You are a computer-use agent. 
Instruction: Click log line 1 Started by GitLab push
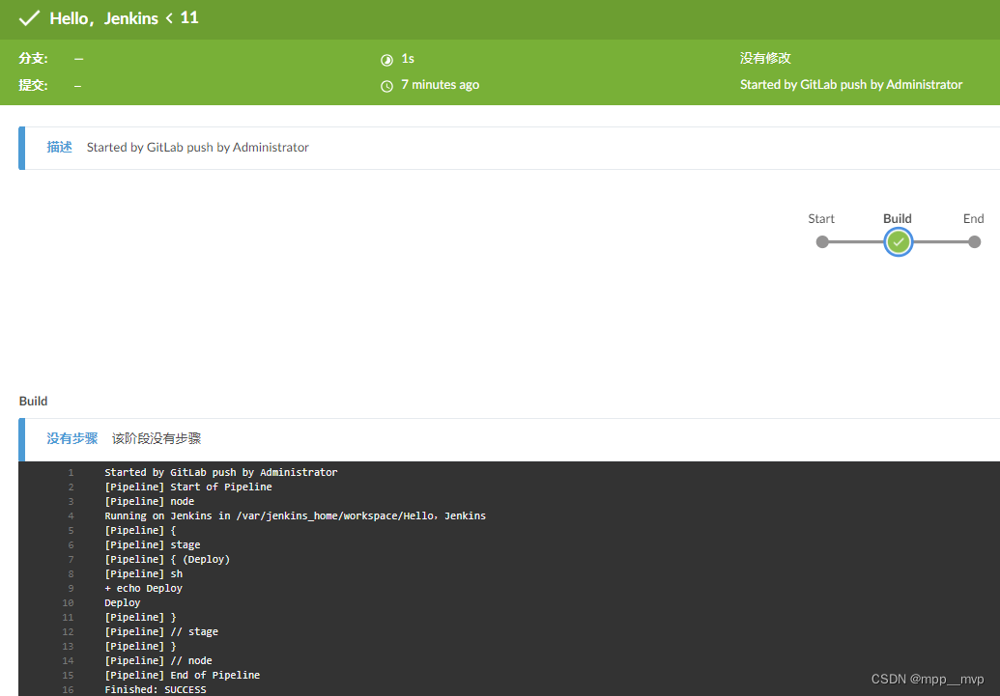(220, 472)
